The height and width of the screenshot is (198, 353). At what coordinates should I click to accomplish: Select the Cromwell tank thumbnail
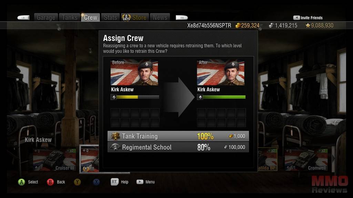[306, 159]
